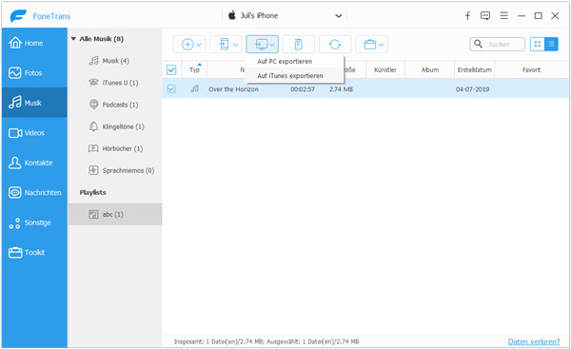The height and width of the screenshot is (349, 571).
Task: Open the hamburger menu in title bar
Action: [x=504, y=15]
